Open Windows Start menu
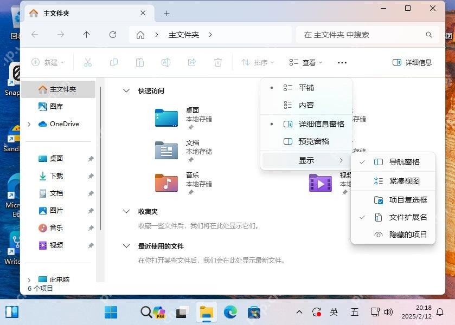This screenshot has width=455, height=325. click(111, 312)
